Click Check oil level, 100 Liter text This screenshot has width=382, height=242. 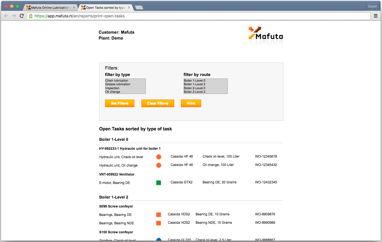(221, 156)
